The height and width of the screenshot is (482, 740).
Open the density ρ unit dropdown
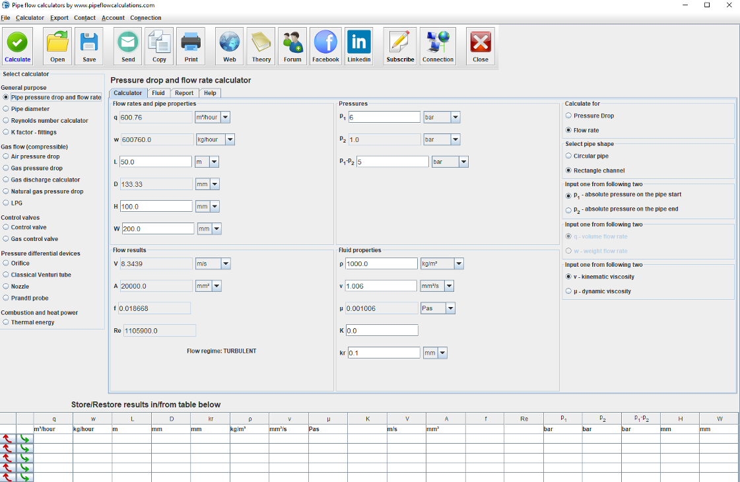click(459, 263)
